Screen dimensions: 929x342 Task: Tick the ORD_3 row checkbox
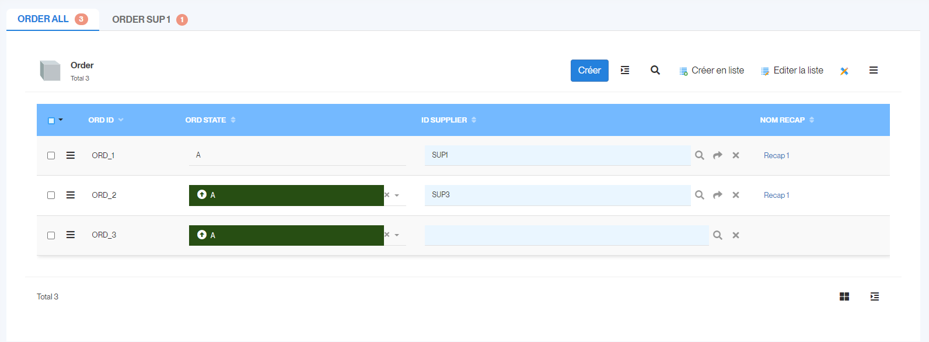[x=51, y=235]
